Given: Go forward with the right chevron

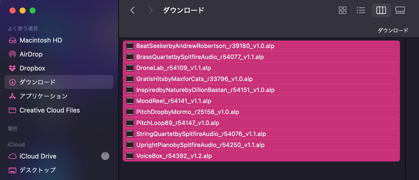Looking at the screenshot, I should [x=150, y=10].
